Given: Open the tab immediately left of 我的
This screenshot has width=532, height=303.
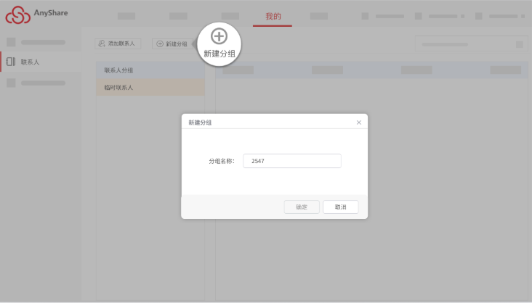Looking at the screenshot, I should pos(230,16).
